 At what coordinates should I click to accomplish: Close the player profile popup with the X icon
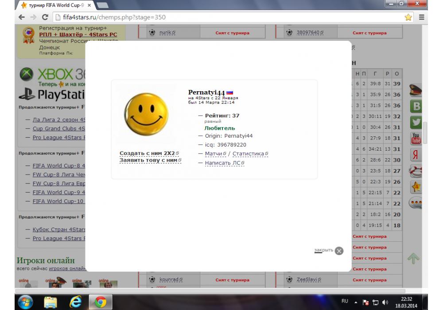(x=339, y=251)
